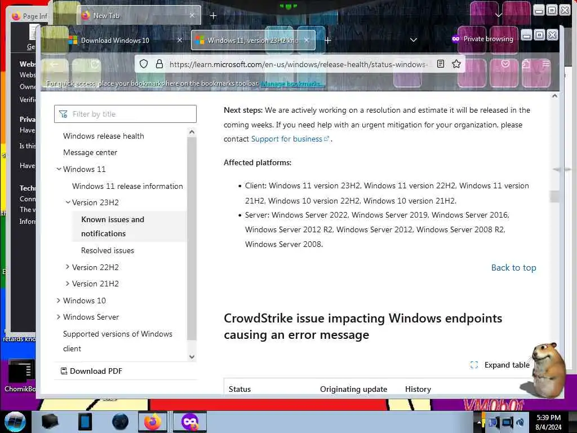Switch to Download Windows 10 tab
This screenshot has height=433, width=577.
(x=126, y=40)
